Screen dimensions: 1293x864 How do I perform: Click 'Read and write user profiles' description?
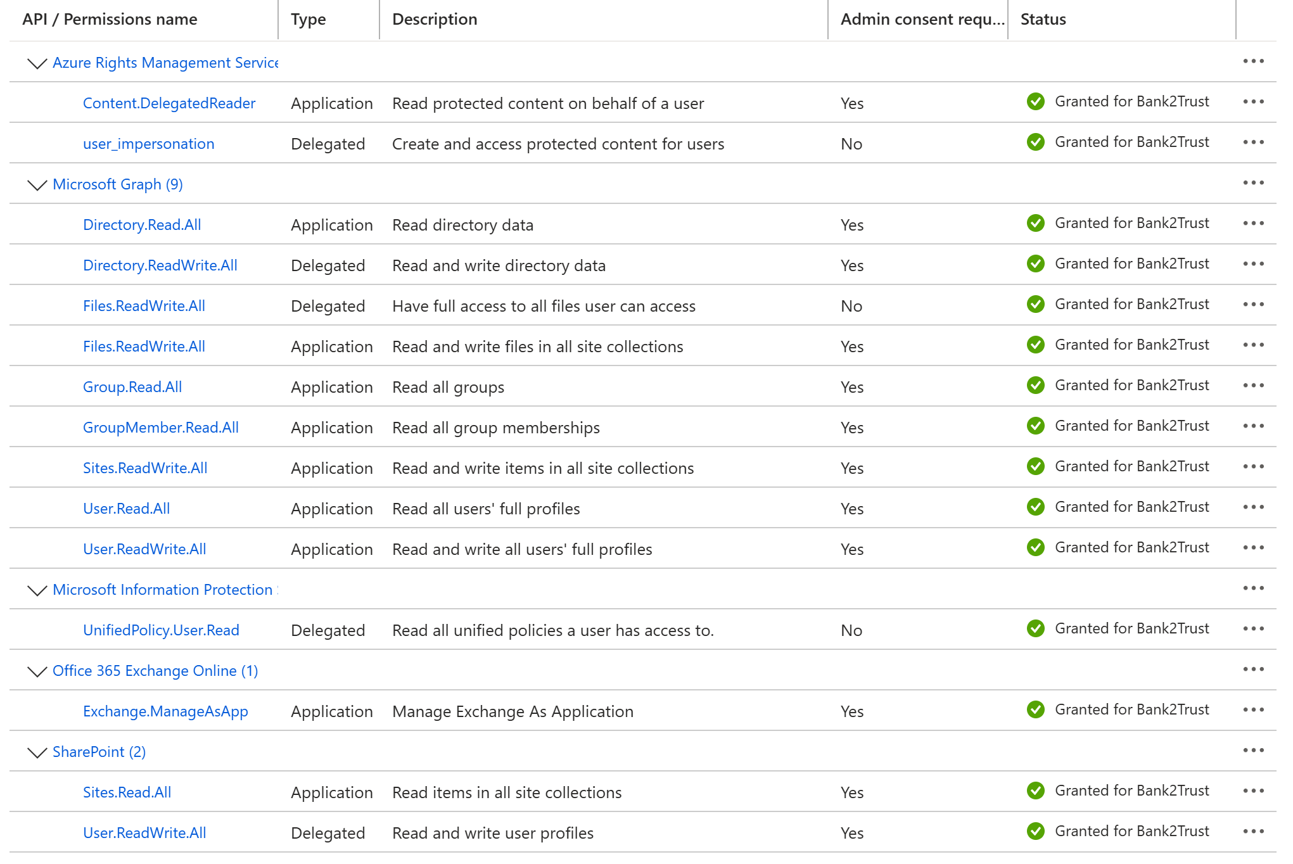pyautogui.click(x=493, y=833)
